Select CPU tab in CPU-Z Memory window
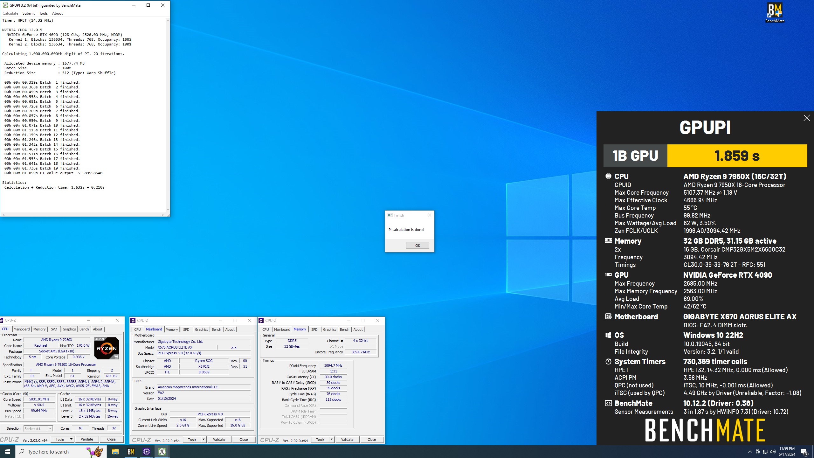Screen dimensions: 814x458 click(266, 330)
